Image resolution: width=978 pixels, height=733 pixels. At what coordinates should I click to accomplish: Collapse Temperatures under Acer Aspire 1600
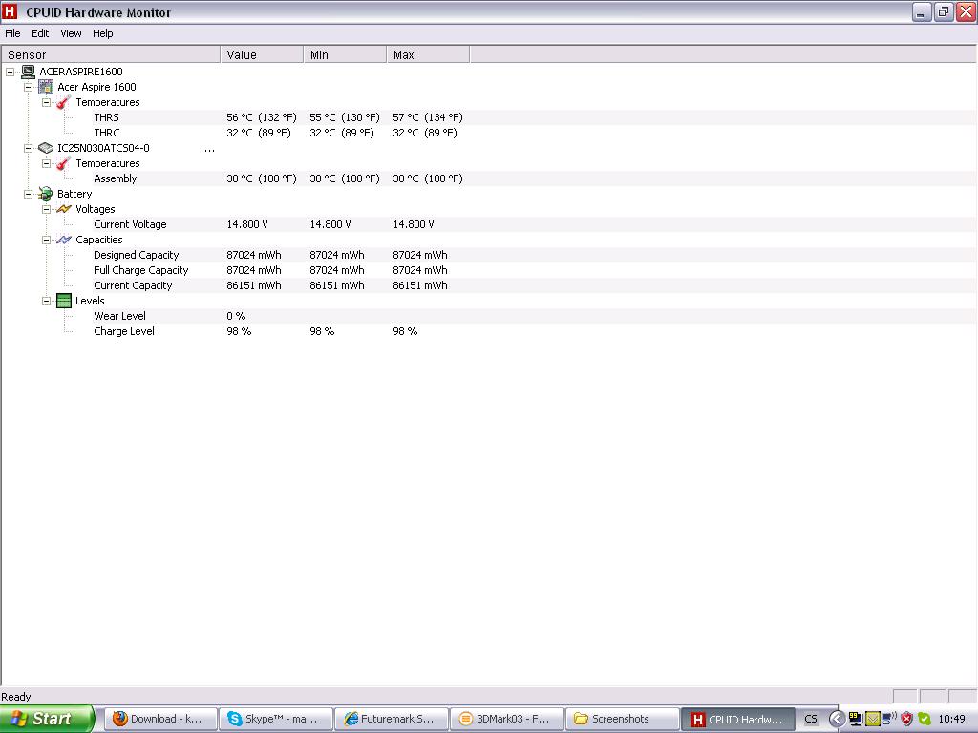[46, 102]
